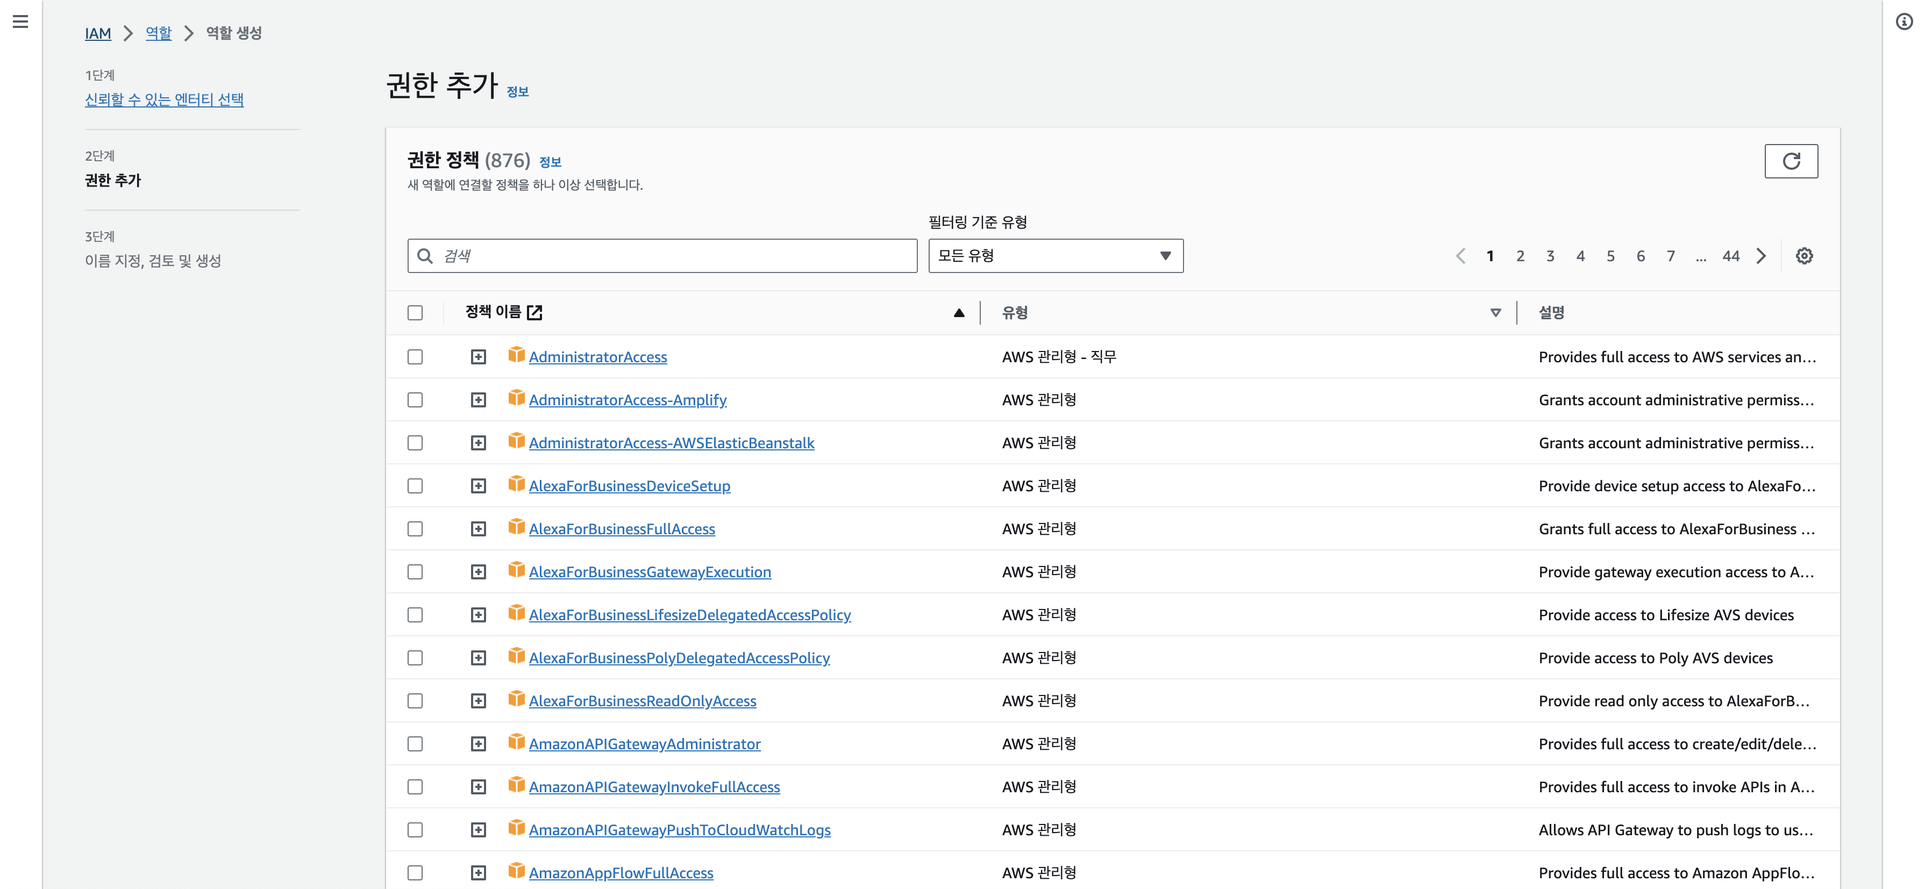Expand the AdministratorAccess-Amplify policy details
The image size is (1925, 889).
478,400
